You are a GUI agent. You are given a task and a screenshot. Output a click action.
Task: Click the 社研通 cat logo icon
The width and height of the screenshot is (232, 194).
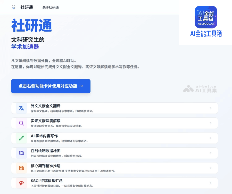pyautogui.click(x=13, y=7)
